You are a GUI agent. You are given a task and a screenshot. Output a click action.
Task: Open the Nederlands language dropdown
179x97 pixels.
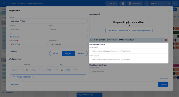tap(160, 3)
